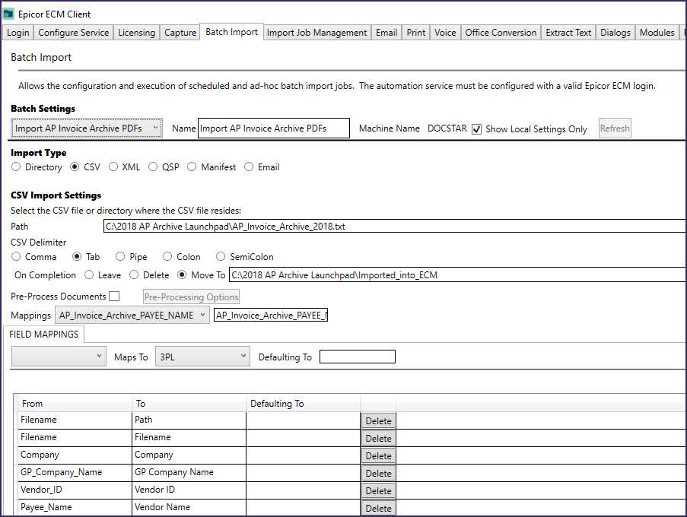Select CSV import type
The height and width of the screenshot is (517, 687).
(x=75, y=167)
